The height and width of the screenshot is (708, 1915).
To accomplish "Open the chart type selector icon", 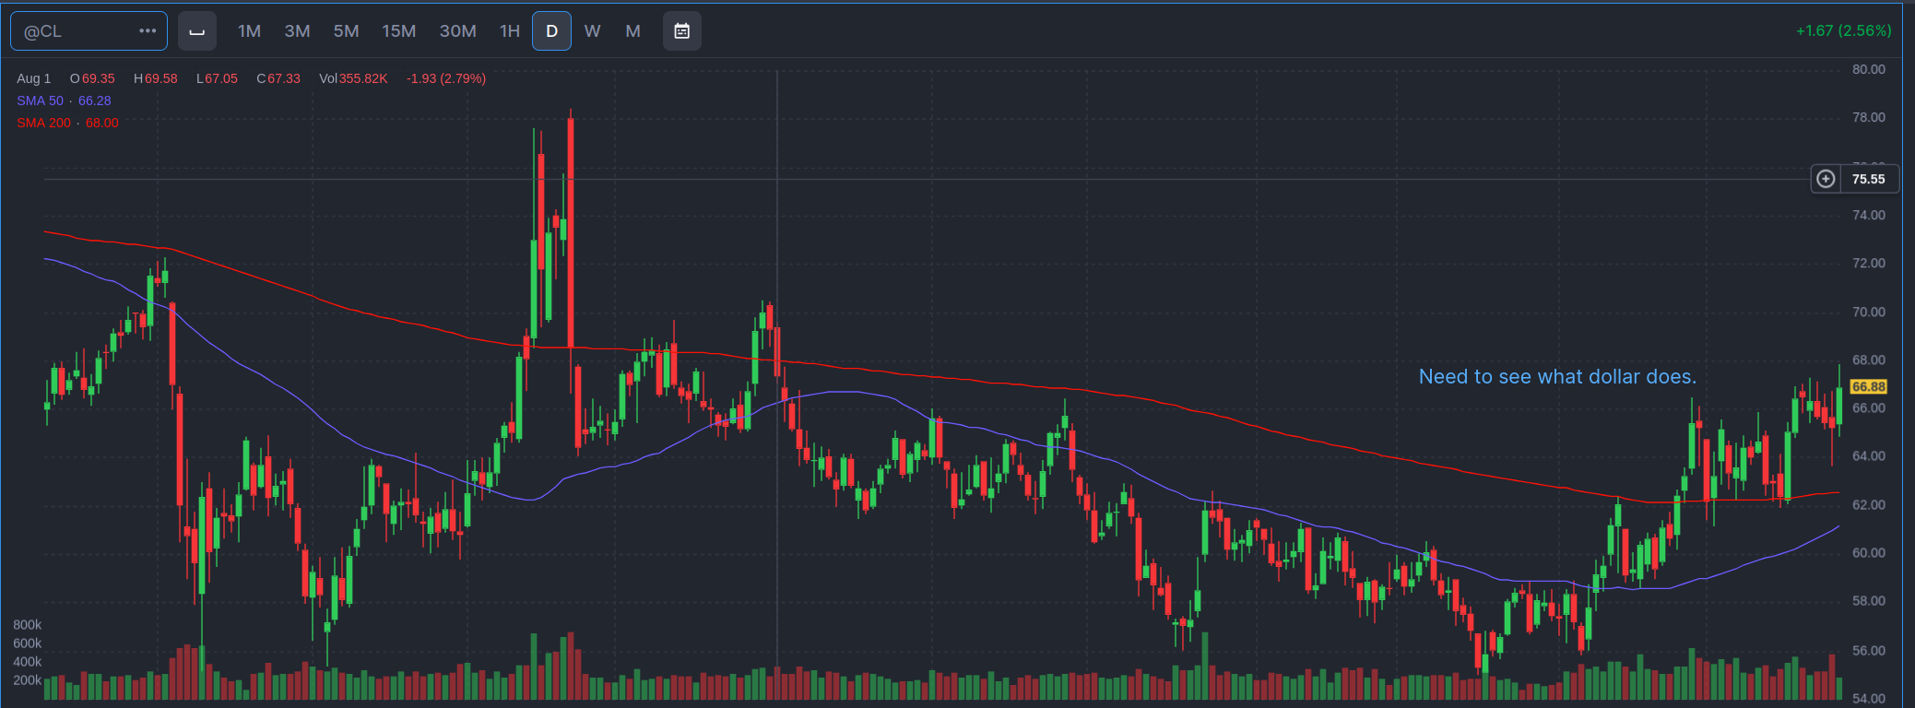I will (x=196, y=30).
